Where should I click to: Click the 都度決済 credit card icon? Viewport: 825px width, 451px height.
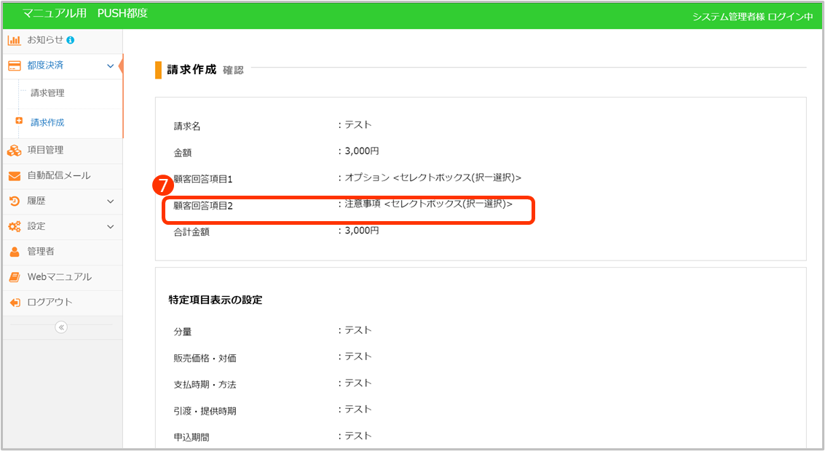[x=14, y=65]
